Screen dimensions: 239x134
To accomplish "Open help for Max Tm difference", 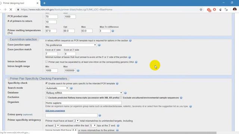I will pyautogui.click(x=113, y=31).
